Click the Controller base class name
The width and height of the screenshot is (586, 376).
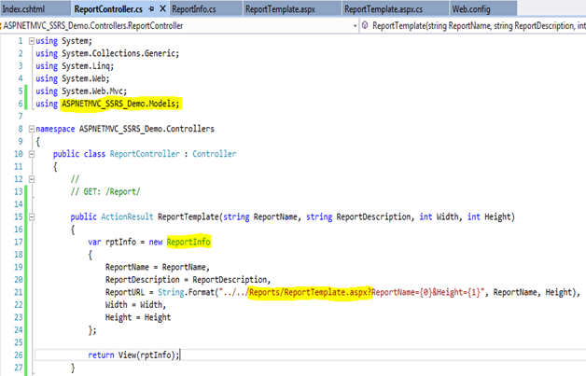(214, 154)
